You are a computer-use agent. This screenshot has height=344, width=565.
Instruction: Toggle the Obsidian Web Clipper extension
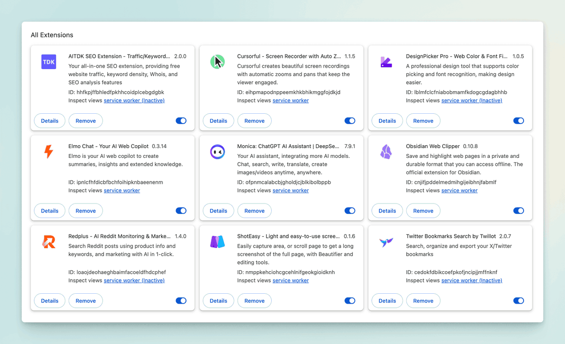pos(518,211)
